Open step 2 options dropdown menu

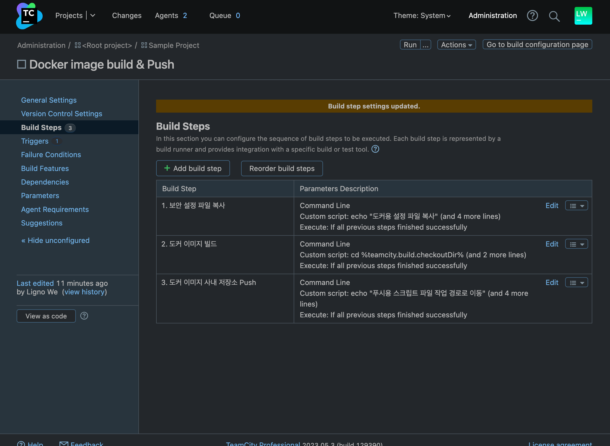point(576,244)
